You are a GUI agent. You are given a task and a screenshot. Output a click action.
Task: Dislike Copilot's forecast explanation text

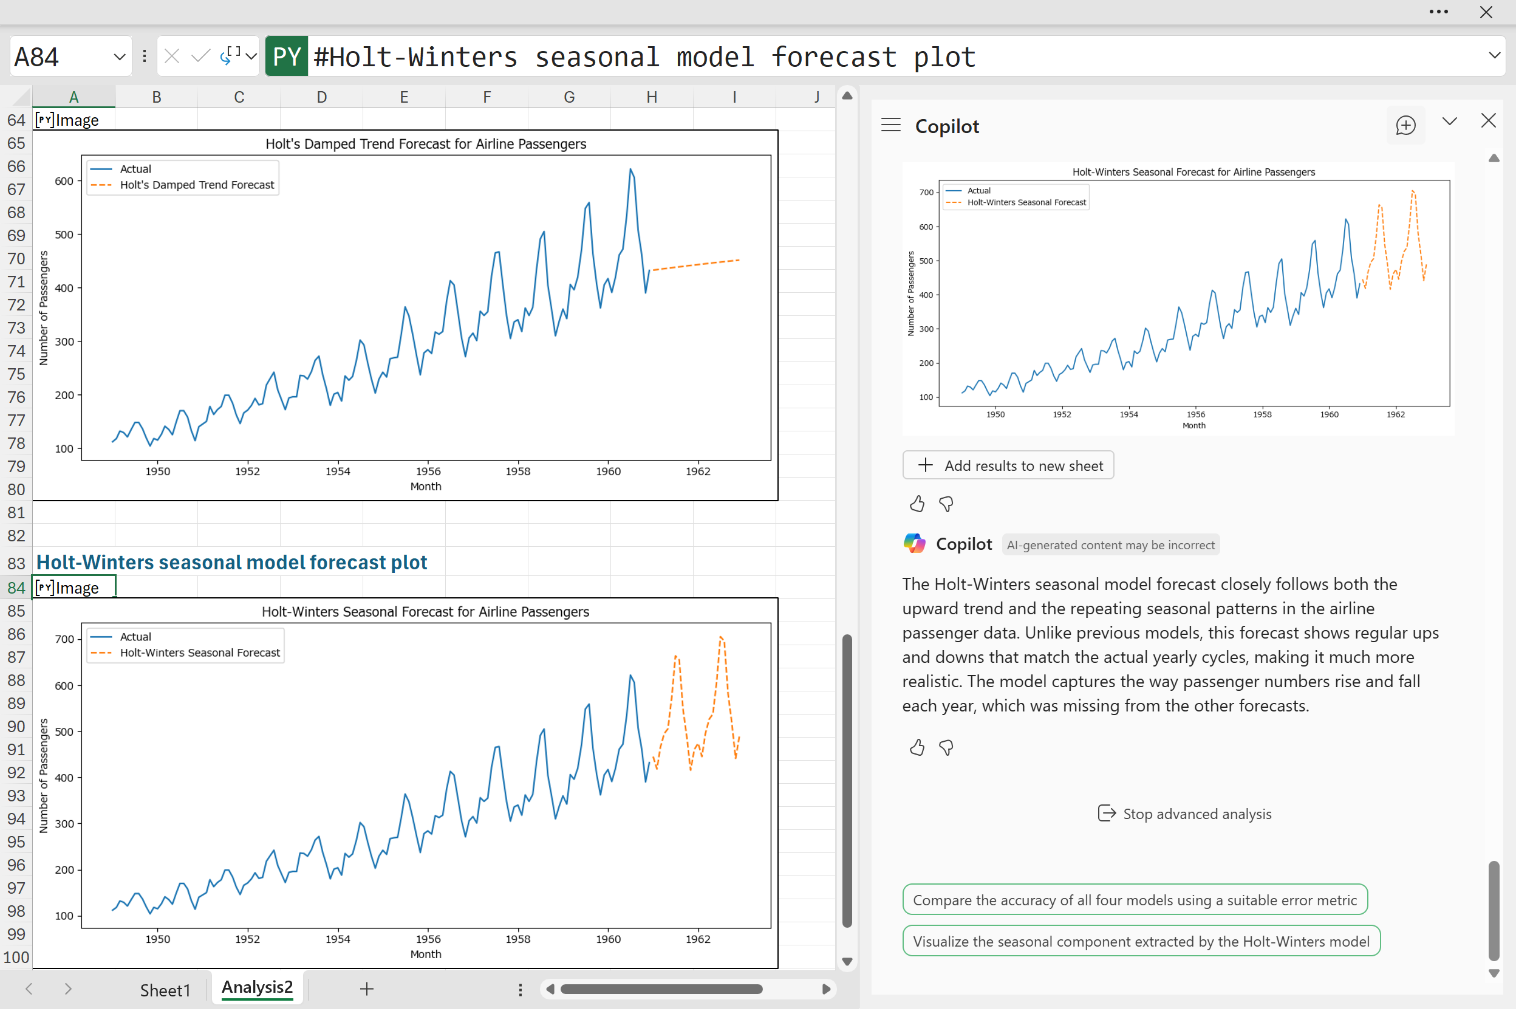coord(946,747)
